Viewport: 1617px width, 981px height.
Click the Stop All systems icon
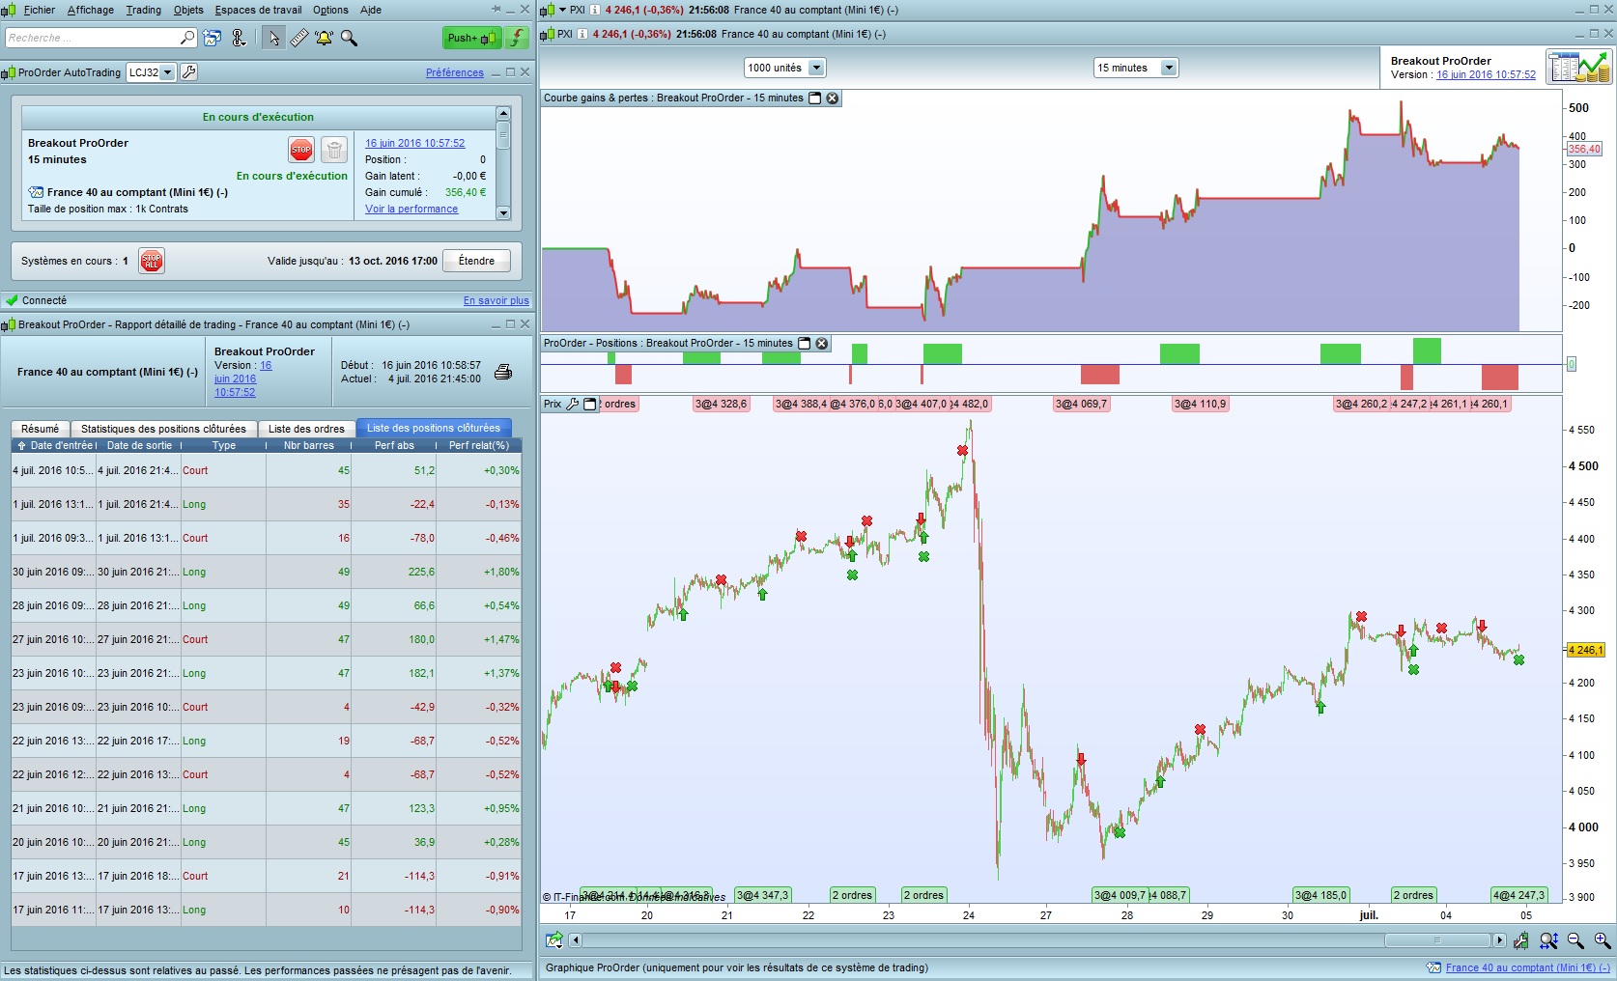point(152,261)
